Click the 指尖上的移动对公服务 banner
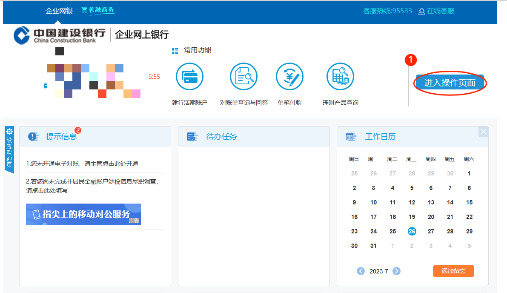 (x=83, y=214)
